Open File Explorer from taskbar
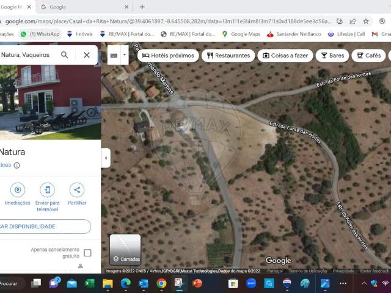This screenshot has height=293, width=391. pyautogui.click(x=108, y=283)
